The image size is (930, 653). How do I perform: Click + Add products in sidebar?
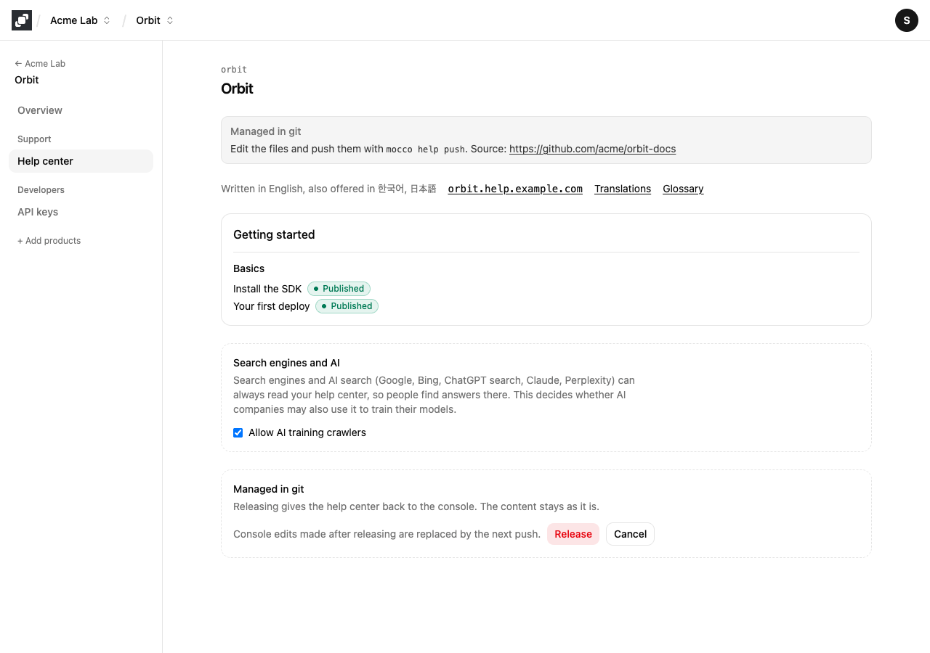(49, 241)
